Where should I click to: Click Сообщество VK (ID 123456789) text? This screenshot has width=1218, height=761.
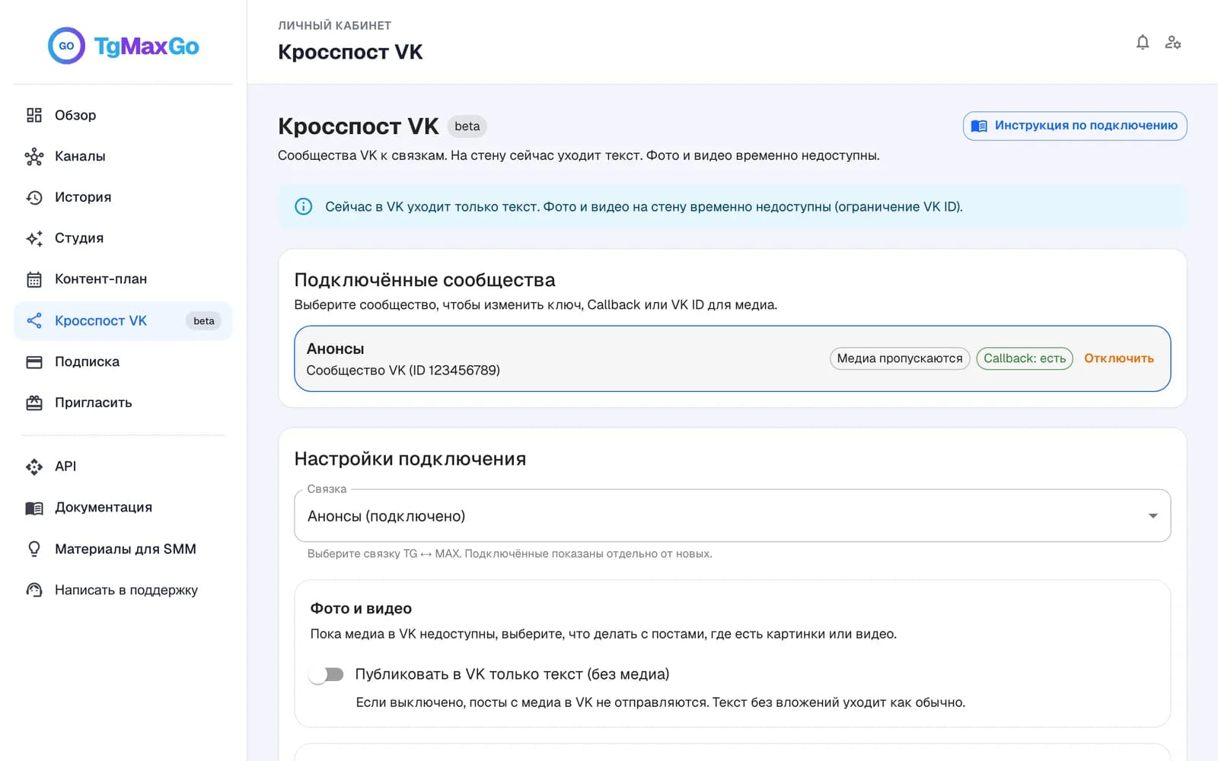[x=403, y=371]
